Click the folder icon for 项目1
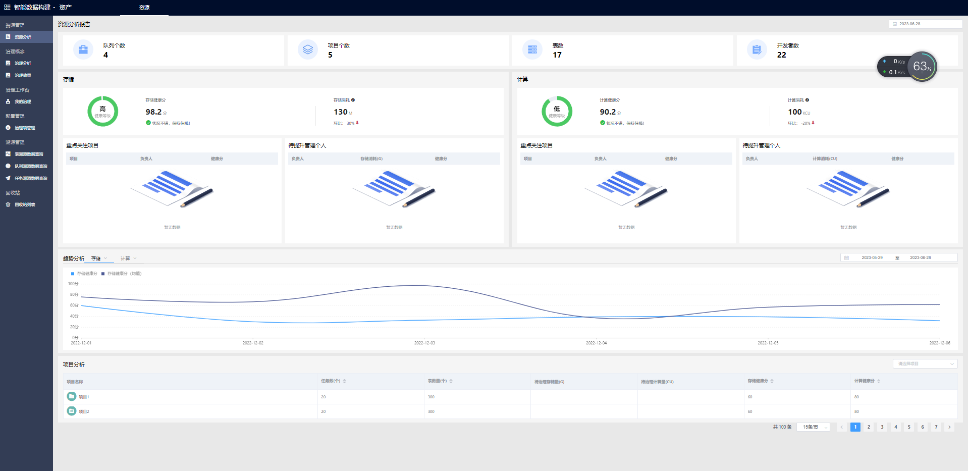Image resolution: width=968 pixels, height=471 pixels. point(72,396)
